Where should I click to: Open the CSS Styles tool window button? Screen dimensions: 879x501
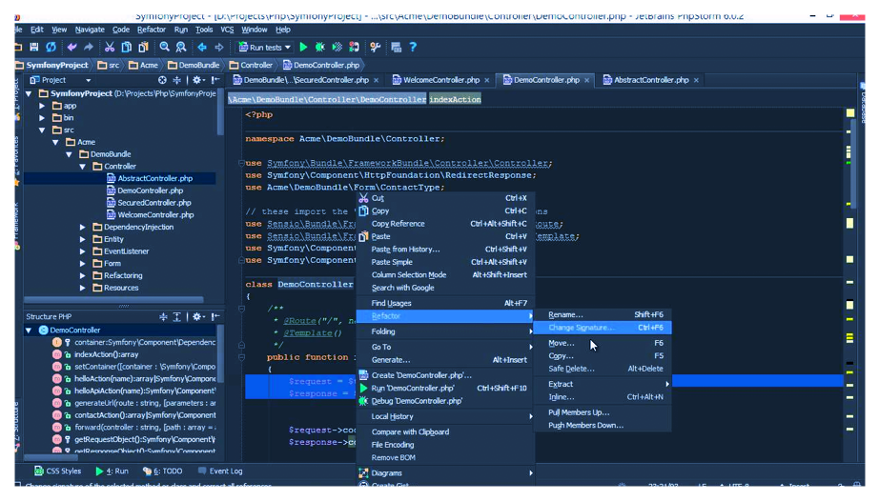pyautogui.click(x=58, y=471)
